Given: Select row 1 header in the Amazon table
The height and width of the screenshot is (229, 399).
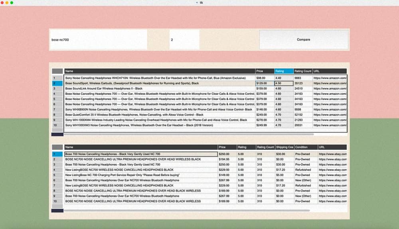Looking at the screenshot, I should (57, 78).
